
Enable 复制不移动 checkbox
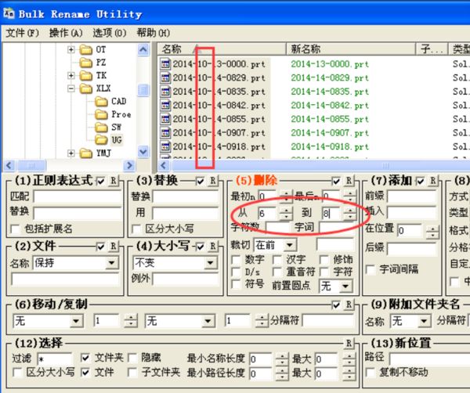point(371,373)
